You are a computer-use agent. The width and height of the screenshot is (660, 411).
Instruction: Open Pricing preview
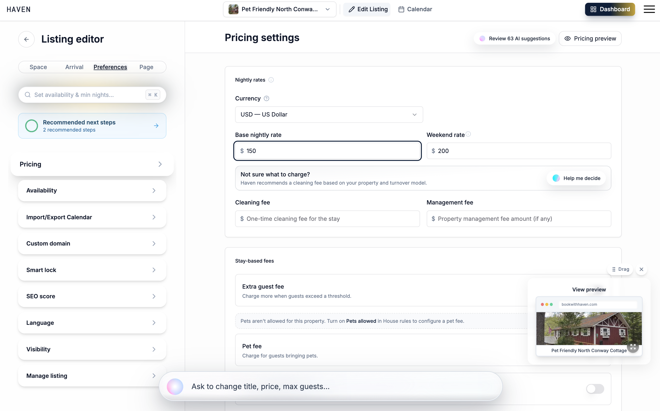pos(590,38)
